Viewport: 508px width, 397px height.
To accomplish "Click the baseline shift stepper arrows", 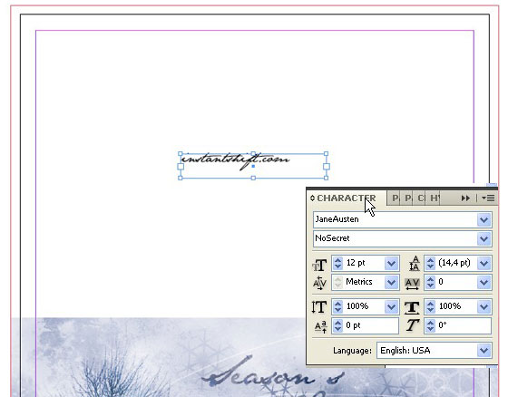I will pyautogui.click(x=337, y=325).
